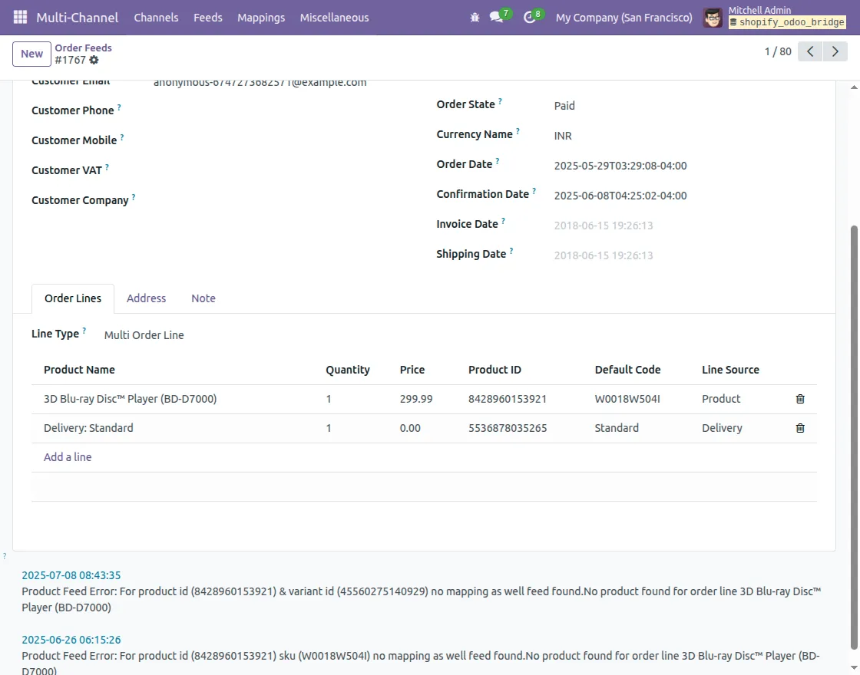The width and height of the screenshot is (860, 675).
Task: Click the debug bug icon
Action: (475, 17)
